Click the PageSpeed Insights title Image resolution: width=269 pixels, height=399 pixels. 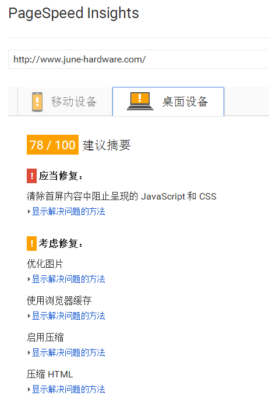pos(74,13)
